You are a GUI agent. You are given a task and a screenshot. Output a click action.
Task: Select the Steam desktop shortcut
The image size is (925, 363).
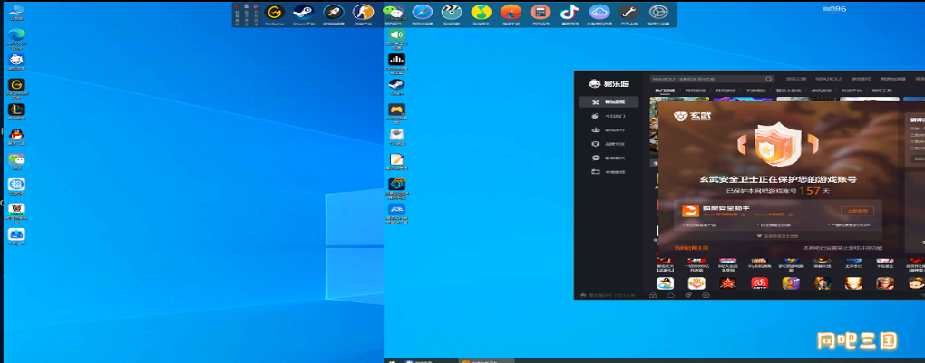coord(396,85)
